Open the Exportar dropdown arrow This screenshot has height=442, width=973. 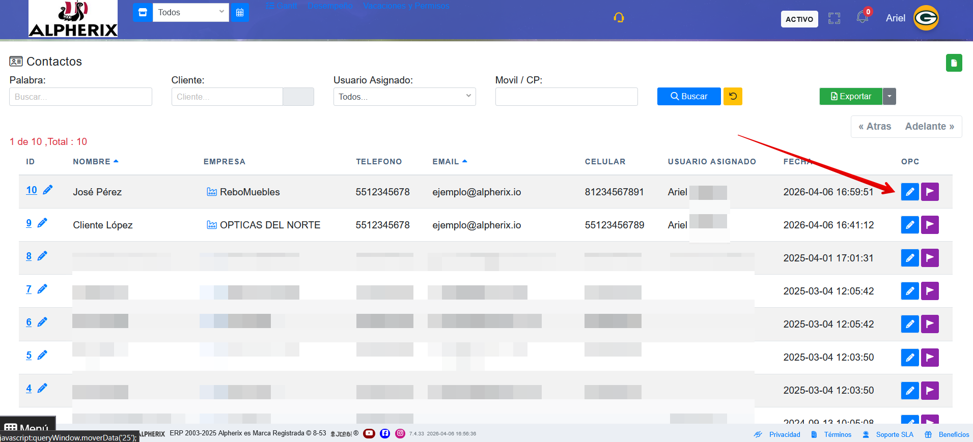pos(889,96)
